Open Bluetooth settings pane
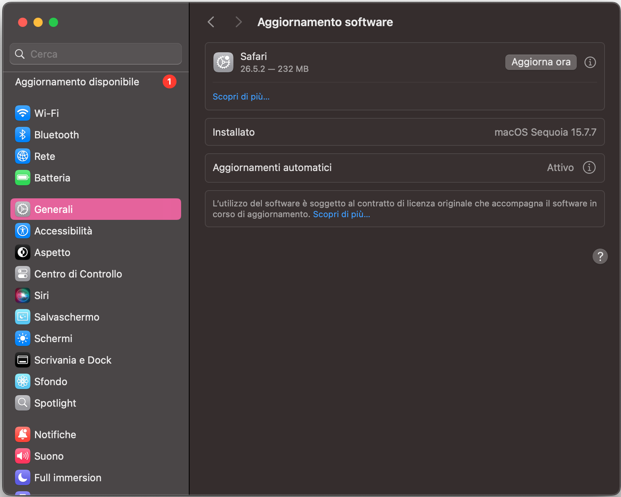 [96, 135]
